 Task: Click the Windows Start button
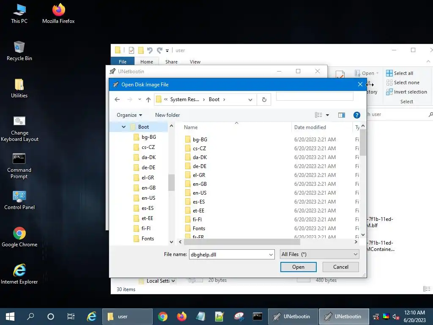pos(10,317)
